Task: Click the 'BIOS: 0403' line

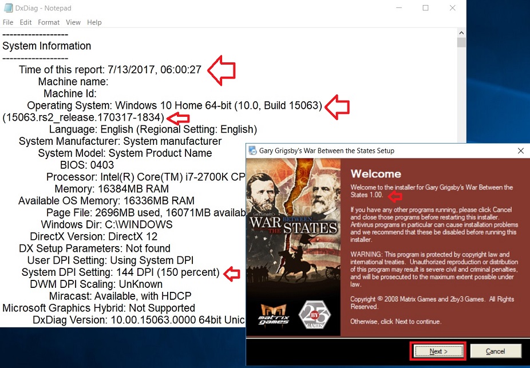Action: 87,165
